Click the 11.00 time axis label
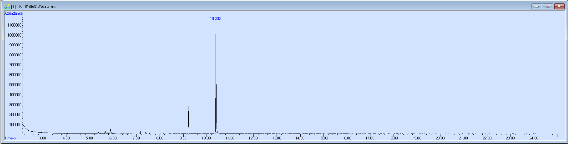Image resolution: width=568 pixels, height=144 pixels. 230,138
